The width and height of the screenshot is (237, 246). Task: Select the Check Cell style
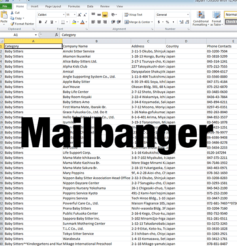pos(231,22)
